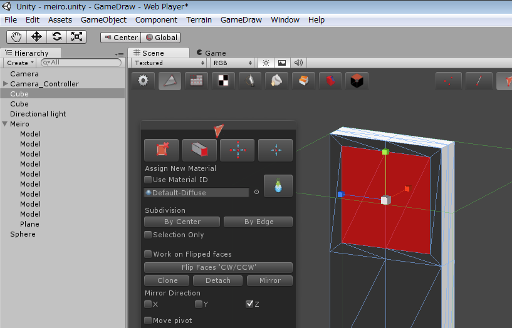Expand the Camera_Controller tree arrow
Screen dimensions: 512x328
(5, 84)
